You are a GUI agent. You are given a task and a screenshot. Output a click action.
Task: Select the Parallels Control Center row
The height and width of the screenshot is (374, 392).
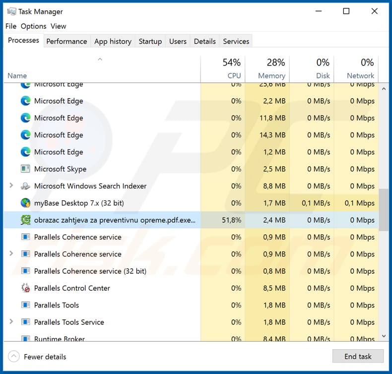point(191,288)
